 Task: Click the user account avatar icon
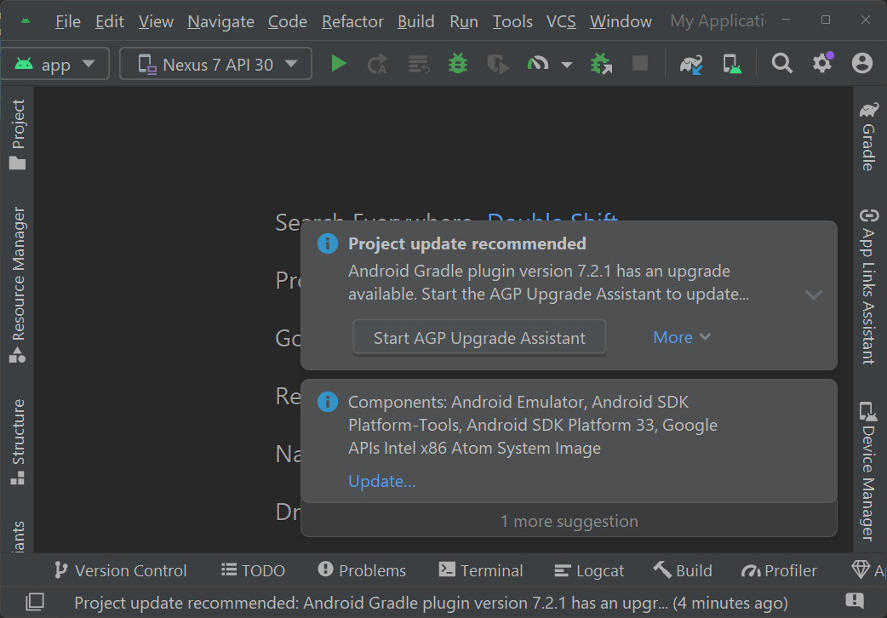pyautogui.click(x=862, y=63)
